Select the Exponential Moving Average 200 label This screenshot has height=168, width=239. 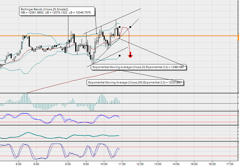tap(135, 82)
